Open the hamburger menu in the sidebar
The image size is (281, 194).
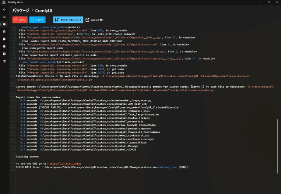pyautogui.click(x=4, y=17)
